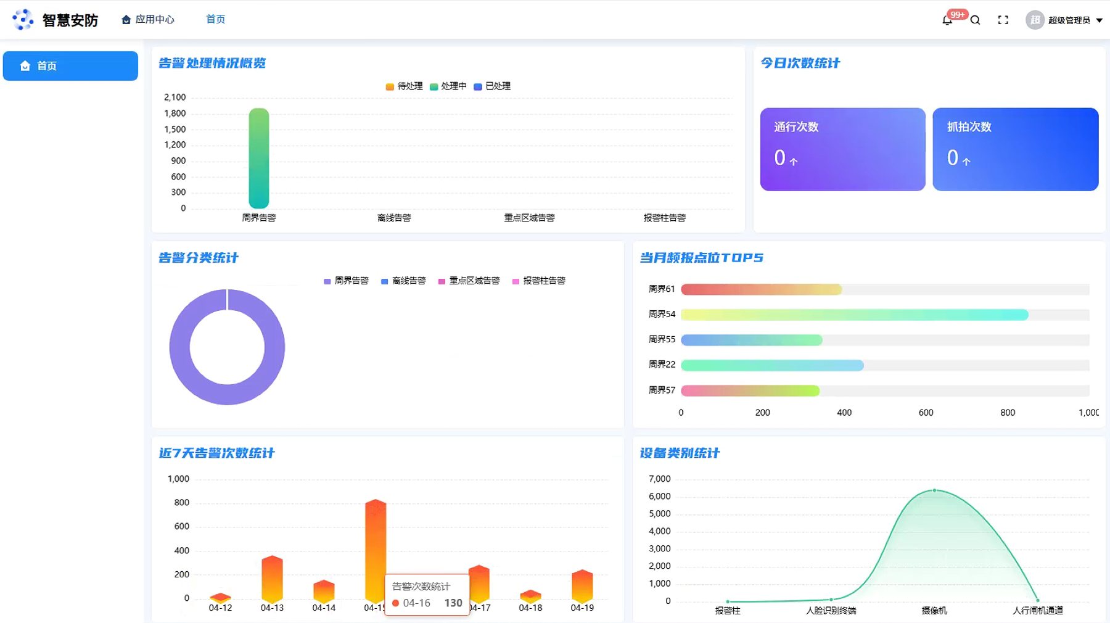1110x623 pixels.
Task: Switch to the 首页 top tab
Action: pos(216,19)
